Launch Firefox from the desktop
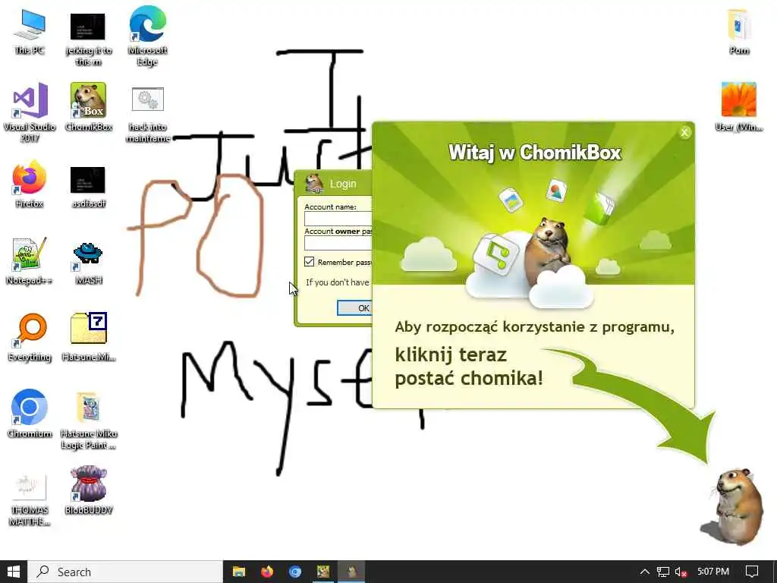Viewport: 777px width, 583px height. [30, 184]
